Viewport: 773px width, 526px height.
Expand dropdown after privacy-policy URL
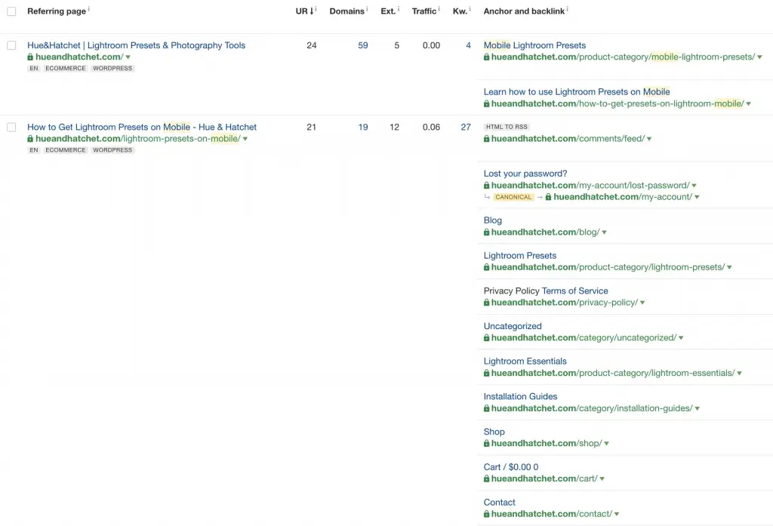[x=642, y=303]
